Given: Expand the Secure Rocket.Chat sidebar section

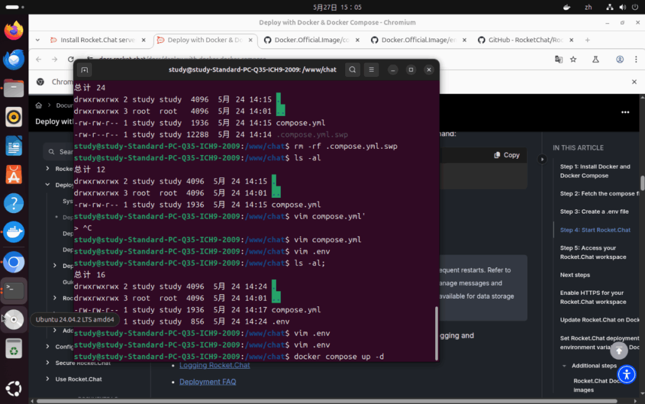Looking at the screenshot, I should coord(48,362).
